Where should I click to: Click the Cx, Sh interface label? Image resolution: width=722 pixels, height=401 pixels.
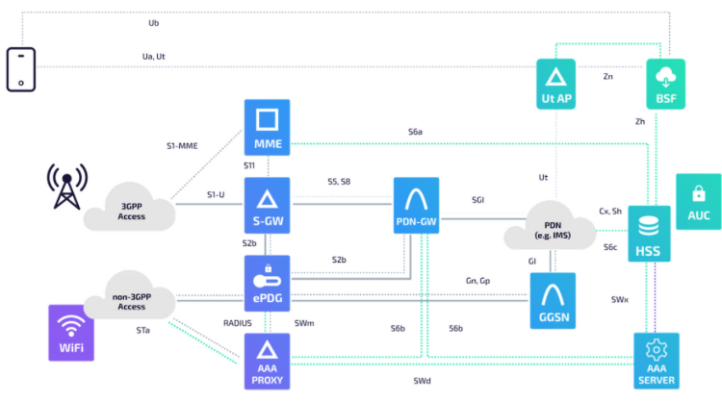610,211
